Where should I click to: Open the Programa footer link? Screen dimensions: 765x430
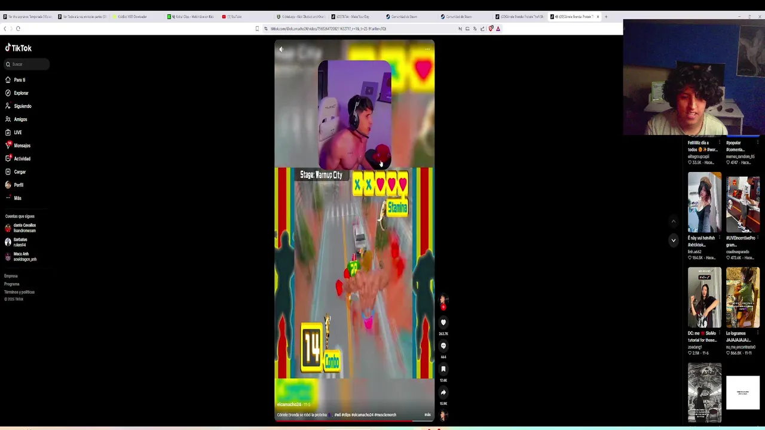tap(12, 284)
